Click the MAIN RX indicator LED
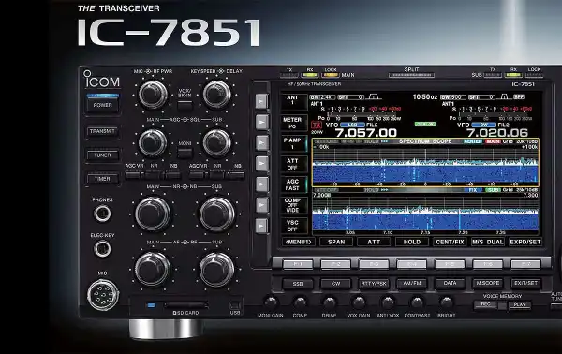Screen dimensions: 562x354 (x=310, y=75)
